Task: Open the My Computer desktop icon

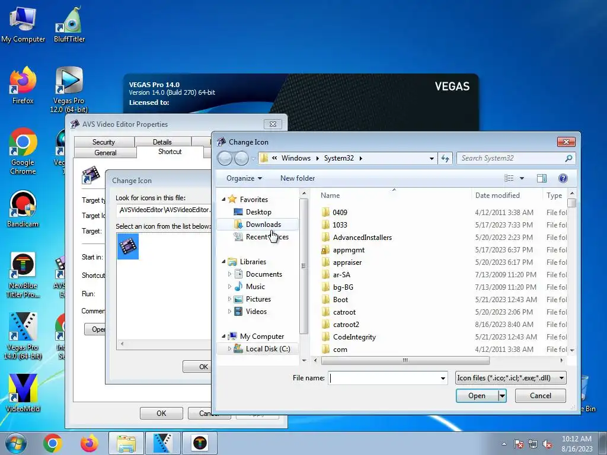Action: pyautogui.click(x=23, y=24)
